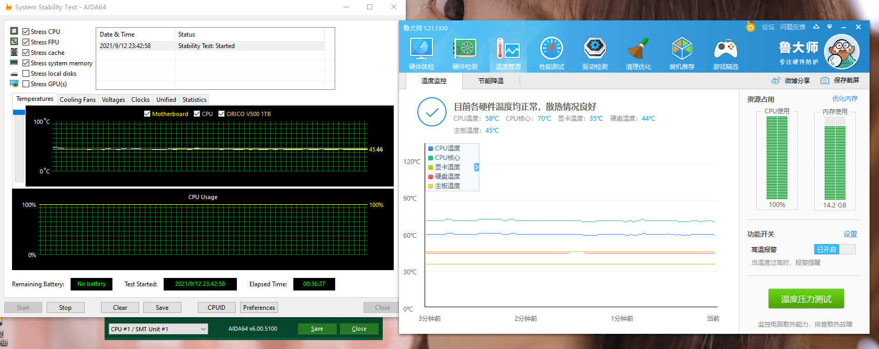Screen dimensions: 879x349
Task: Uncheck CPU temperature graph checkbox
Action: [197, 113]
